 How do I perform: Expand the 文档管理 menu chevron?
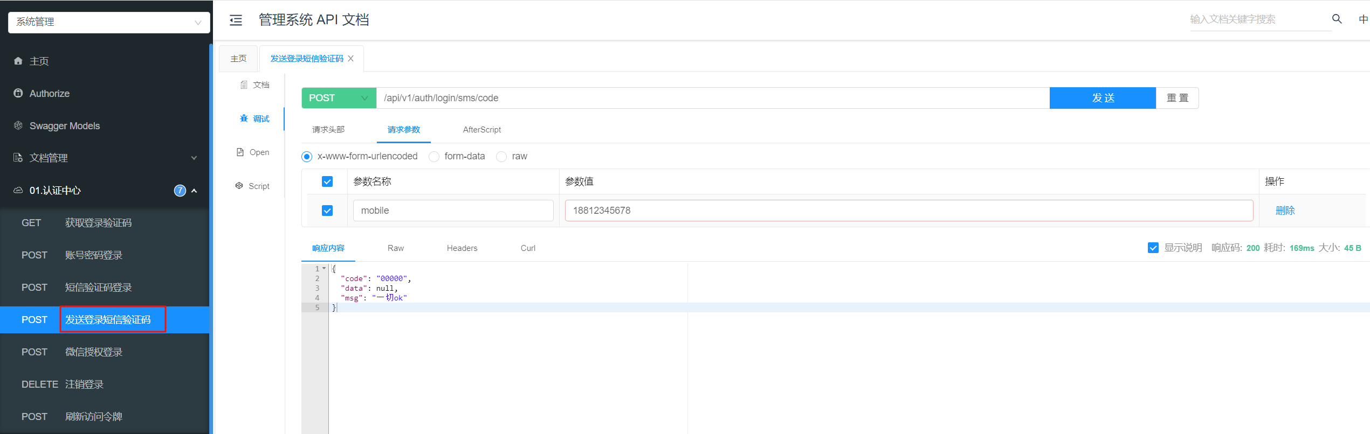coord(194,158)
